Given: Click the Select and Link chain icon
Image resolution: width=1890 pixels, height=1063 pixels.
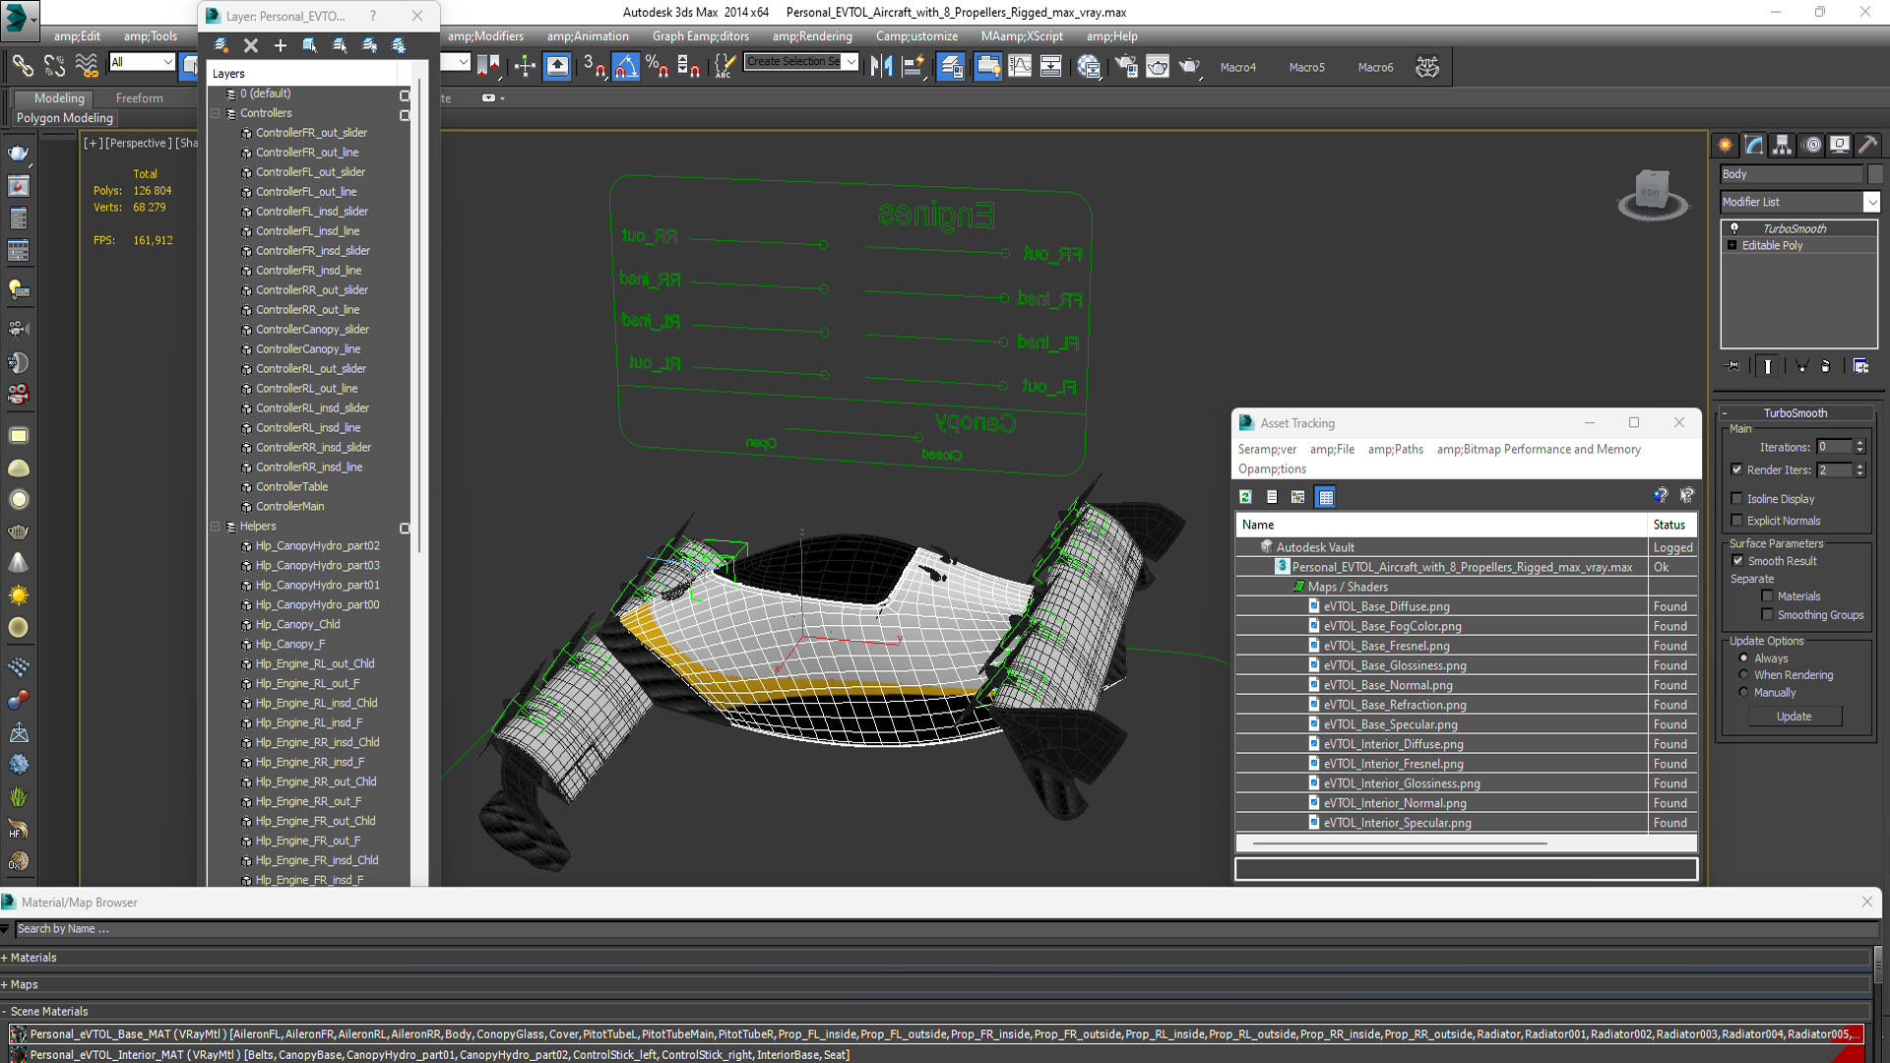Looking at the screenshot, I should point(22,67).
